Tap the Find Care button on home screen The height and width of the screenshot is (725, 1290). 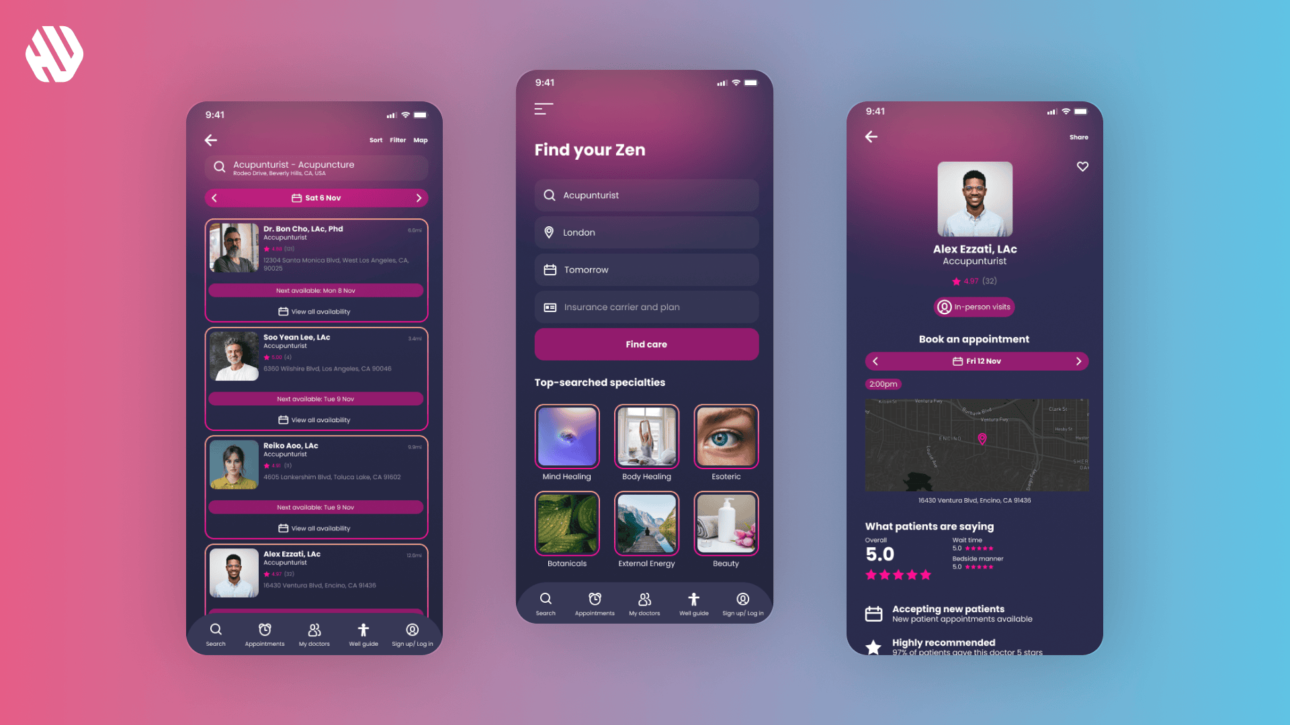click(646, 344)
